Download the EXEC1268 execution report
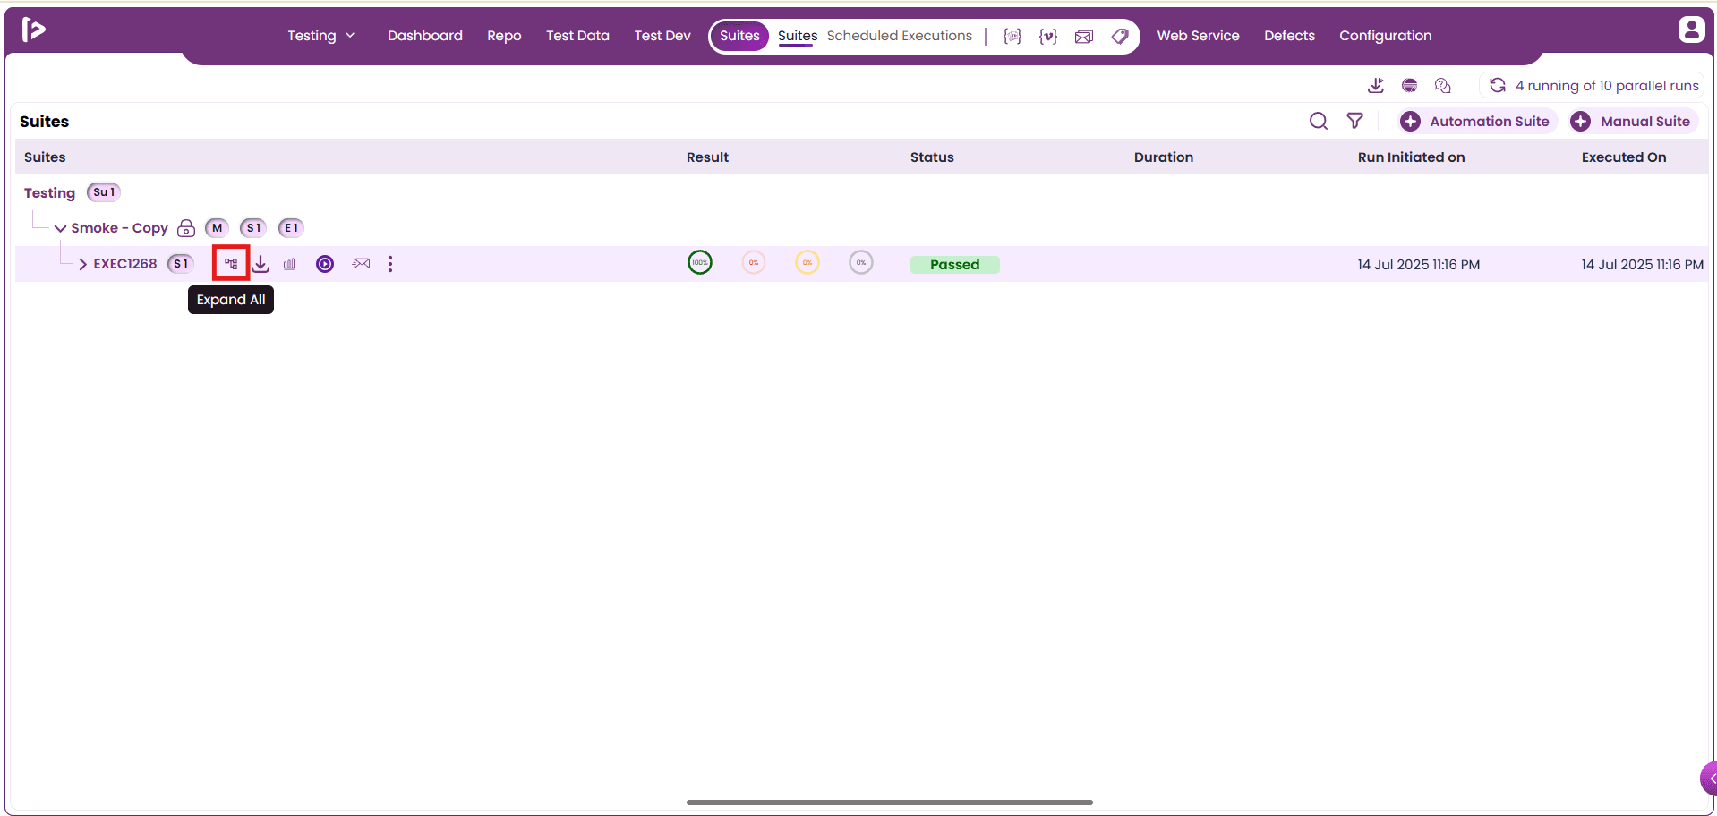Viewport: 1717px width, 816px height. pyautogui.click(x=261, y=264)
